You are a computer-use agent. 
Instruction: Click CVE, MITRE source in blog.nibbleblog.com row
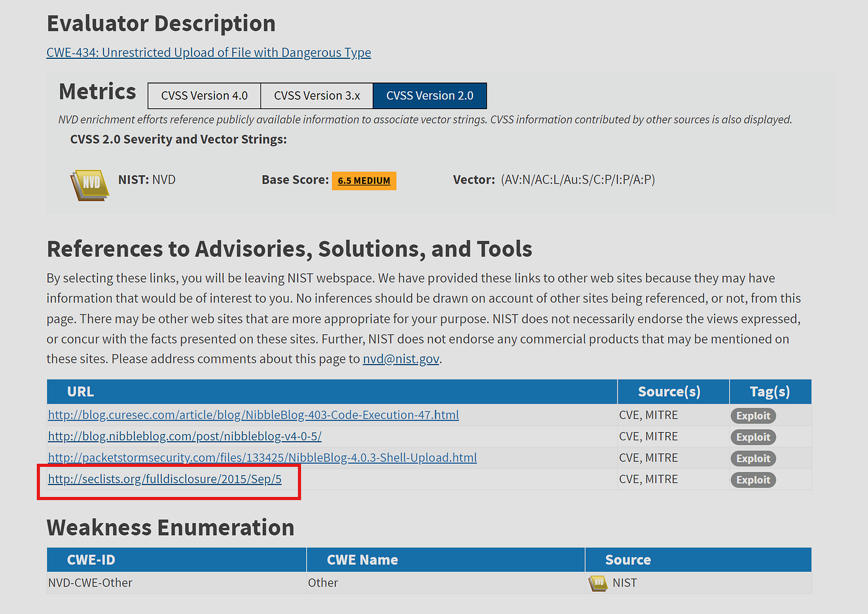click(649, 437)
